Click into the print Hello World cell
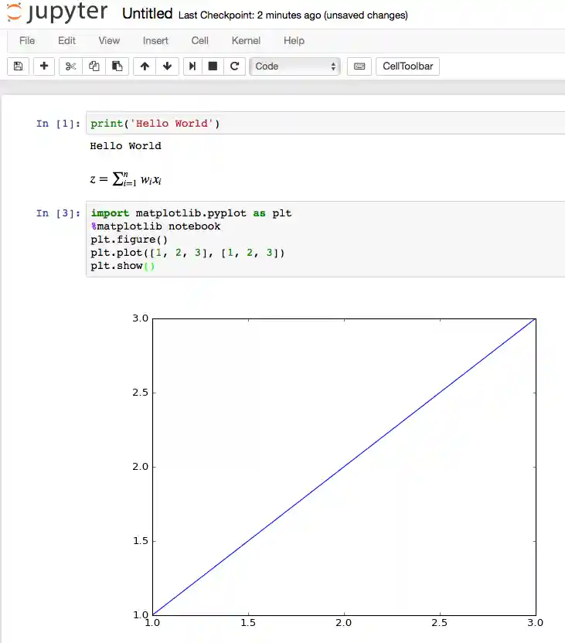 (x=325, y=124)
